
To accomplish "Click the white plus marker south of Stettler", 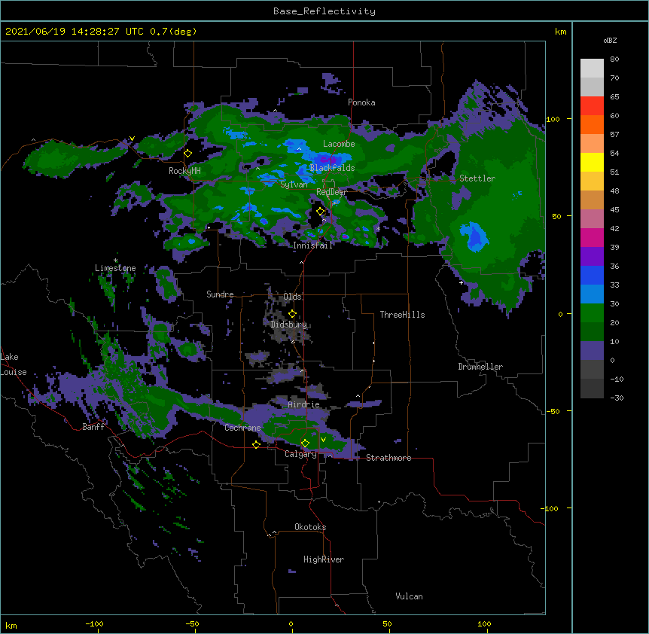I will pyautogui.click(x=461, y=282).
